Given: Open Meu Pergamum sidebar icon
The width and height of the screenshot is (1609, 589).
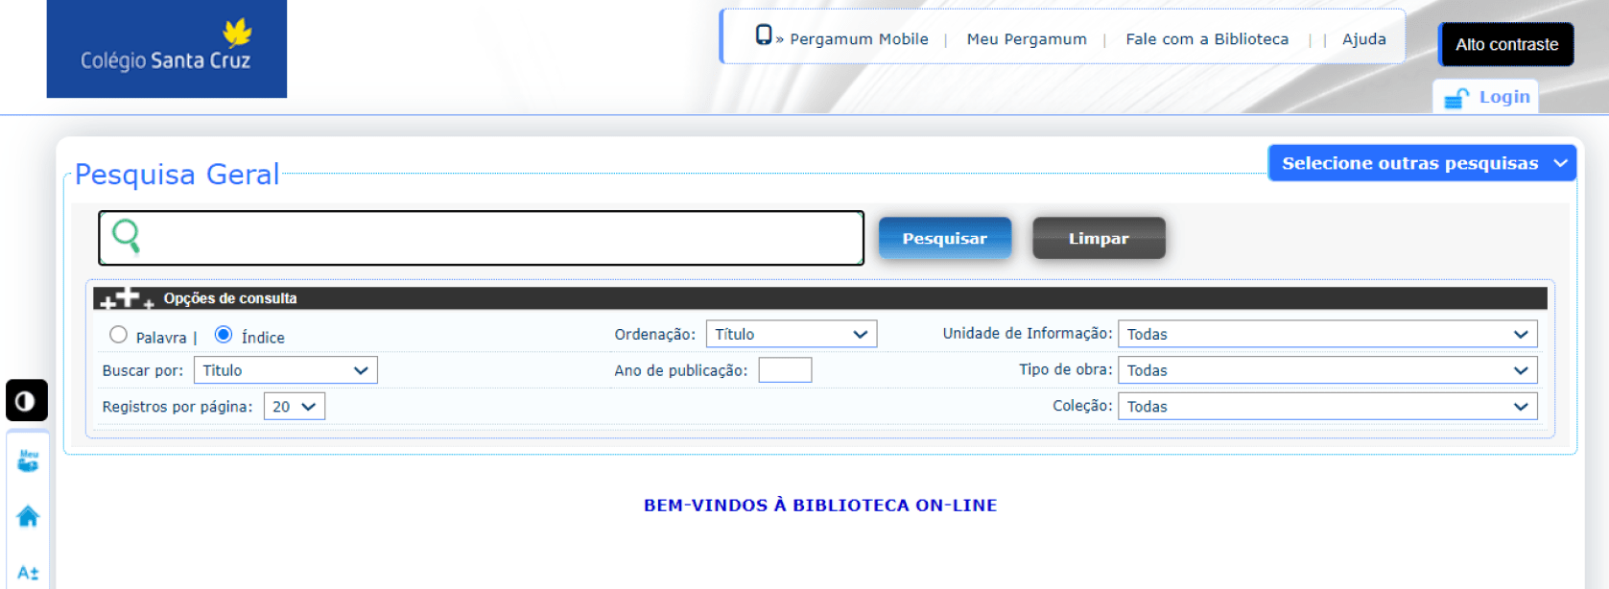Looking at the screenshot, I should point(28,461).
